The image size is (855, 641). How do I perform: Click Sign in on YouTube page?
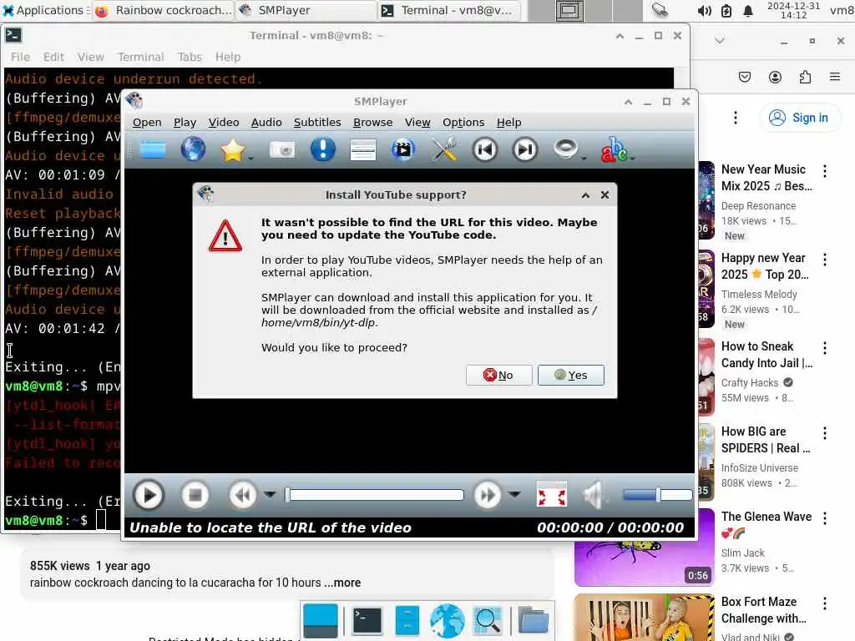tap(799, 118)
